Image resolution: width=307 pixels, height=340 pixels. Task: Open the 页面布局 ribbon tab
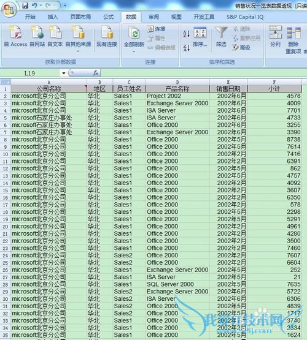pos(80,17)
